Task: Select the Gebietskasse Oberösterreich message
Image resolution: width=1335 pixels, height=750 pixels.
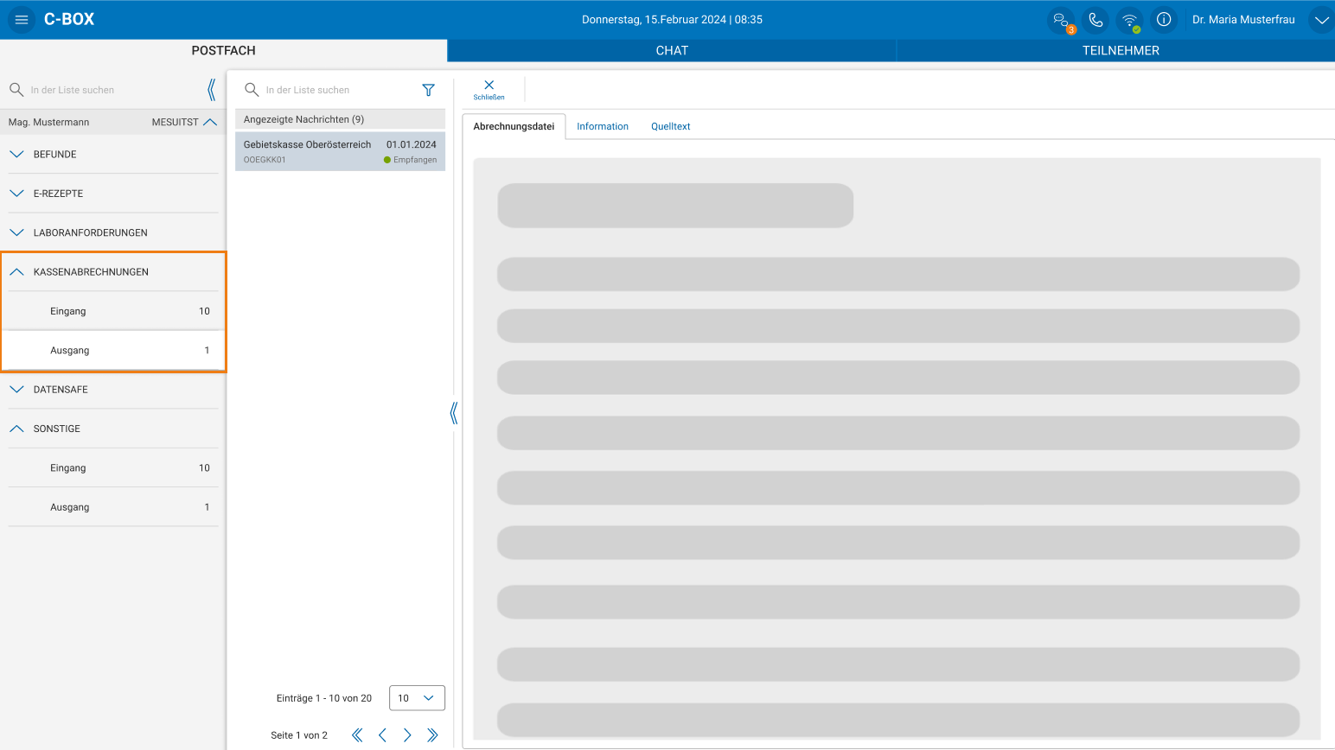Action: pos(340,151)
